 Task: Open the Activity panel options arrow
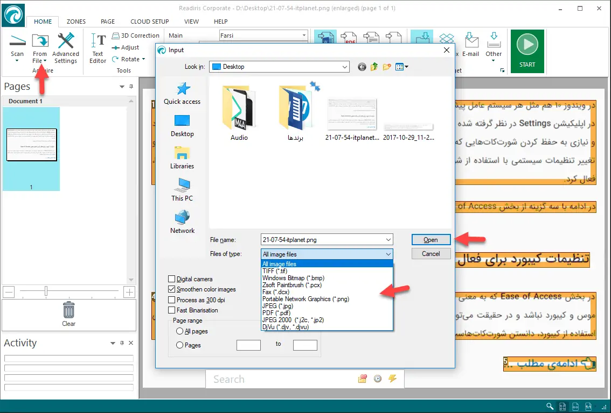tap(113, 343)
